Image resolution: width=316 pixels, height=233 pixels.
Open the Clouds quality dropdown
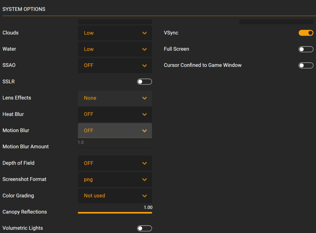(x=115, y=33)
